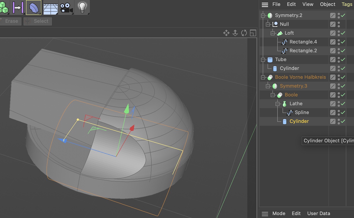Open the File menu in Object Manager
The image size is (354, 218).
tap(276, 4)
